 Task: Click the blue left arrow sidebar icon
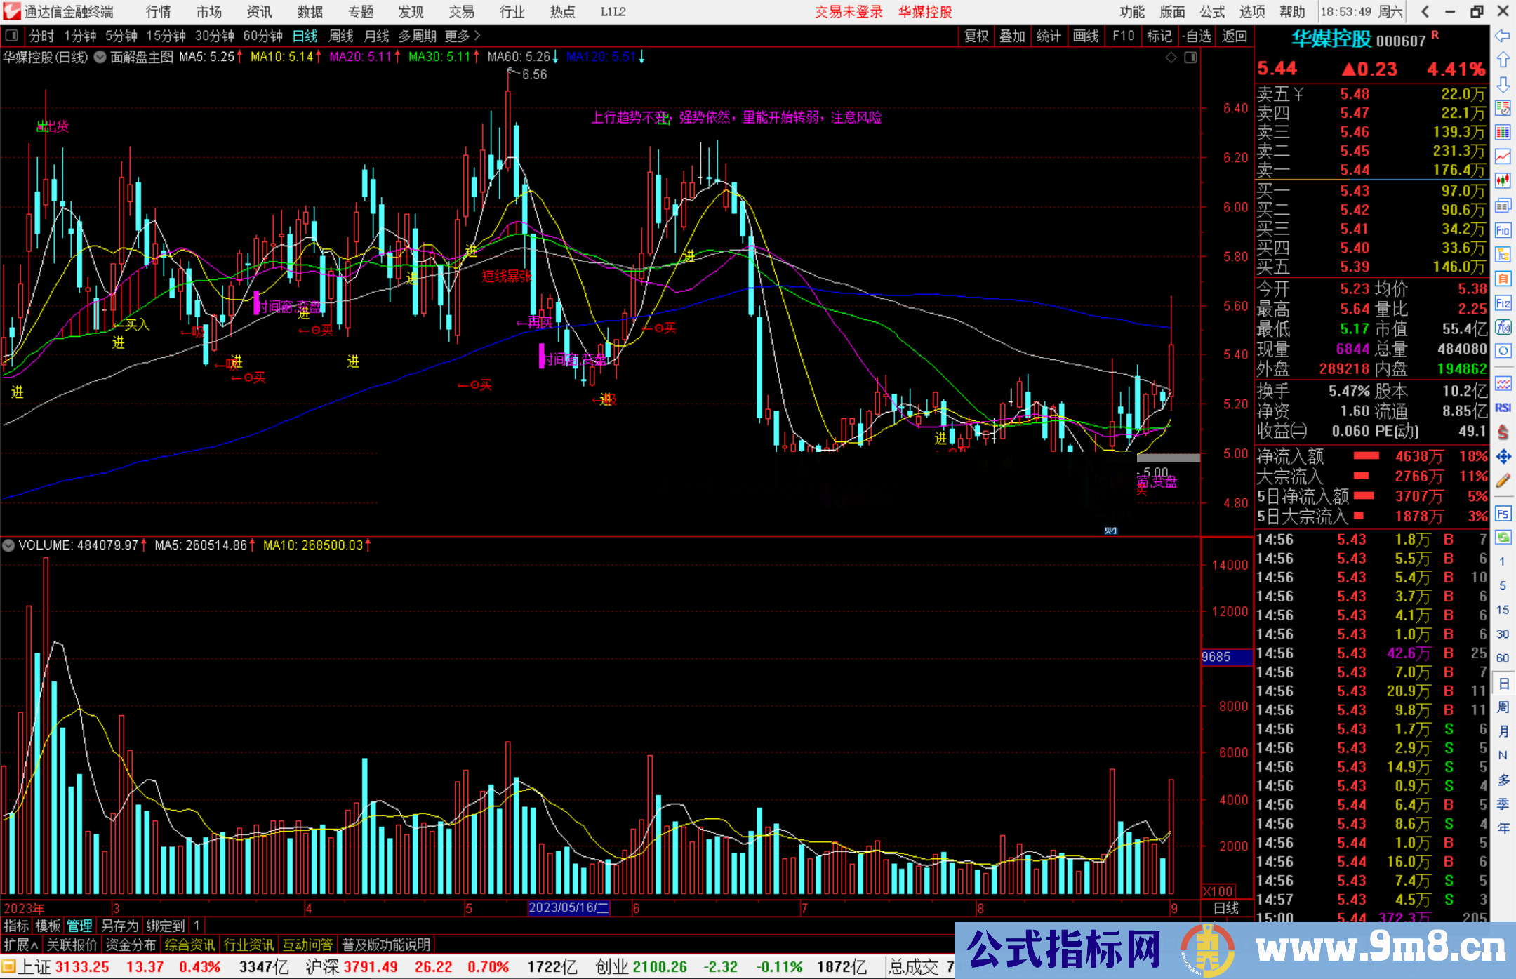point(1503,36)
